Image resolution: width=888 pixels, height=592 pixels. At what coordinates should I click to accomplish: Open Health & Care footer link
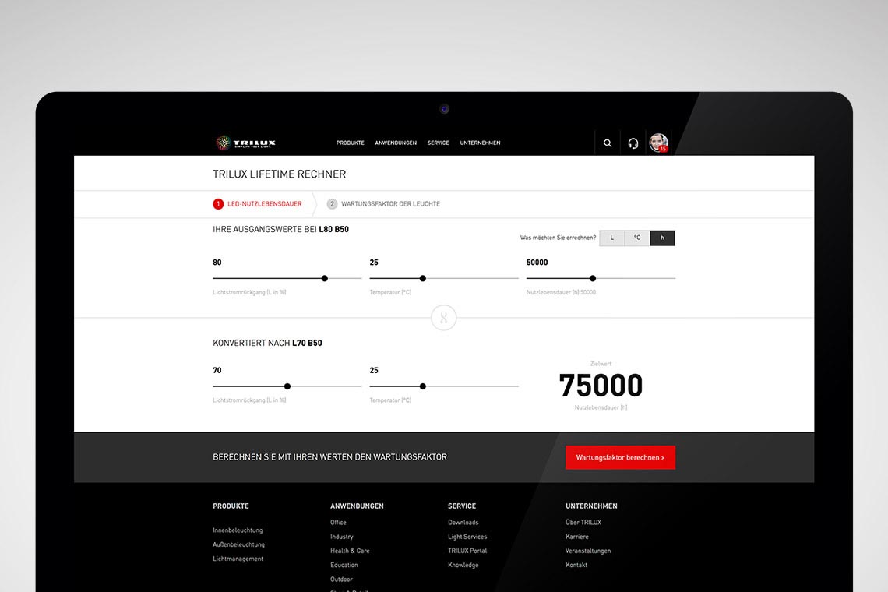click(x=350, y=551)
